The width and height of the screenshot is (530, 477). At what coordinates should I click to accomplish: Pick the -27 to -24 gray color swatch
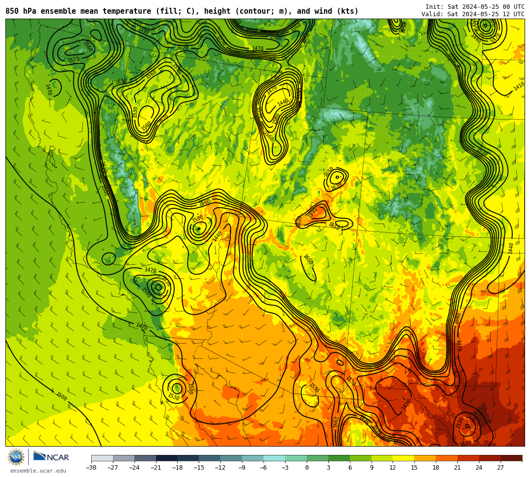pyautogui.click(x=124, y=458)
